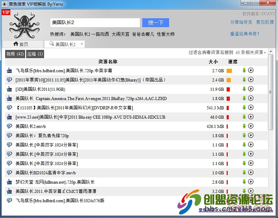Download the [3D]美国队长2011(11.9GB) file
Viewport: 278px width, 218px height.
244,89
